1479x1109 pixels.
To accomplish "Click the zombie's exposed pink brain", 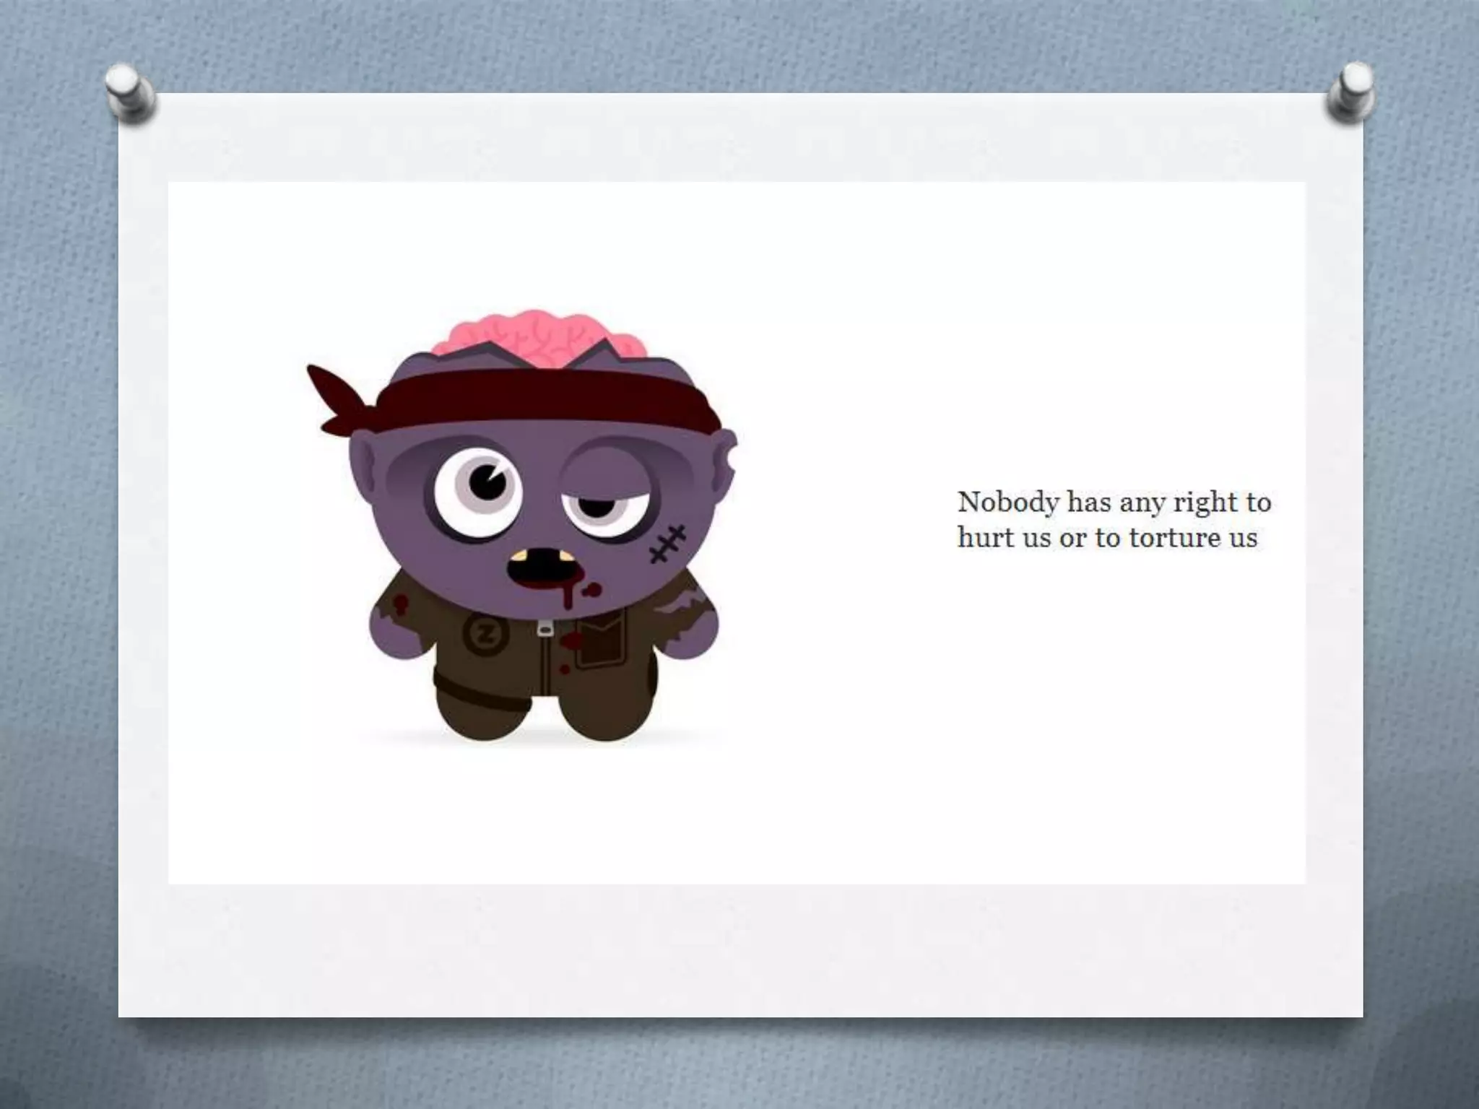I will click(x=538, y=338).
